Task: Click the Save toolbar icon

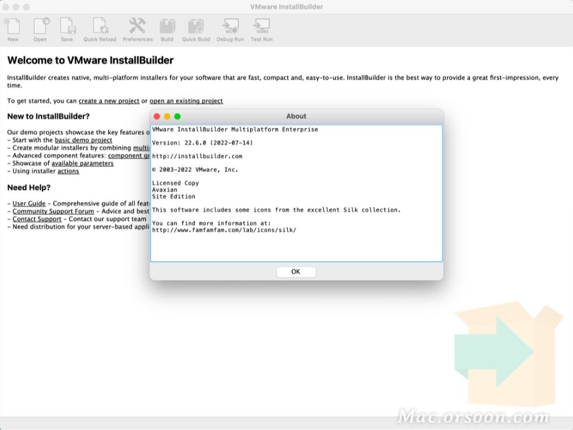Action: 67,30
